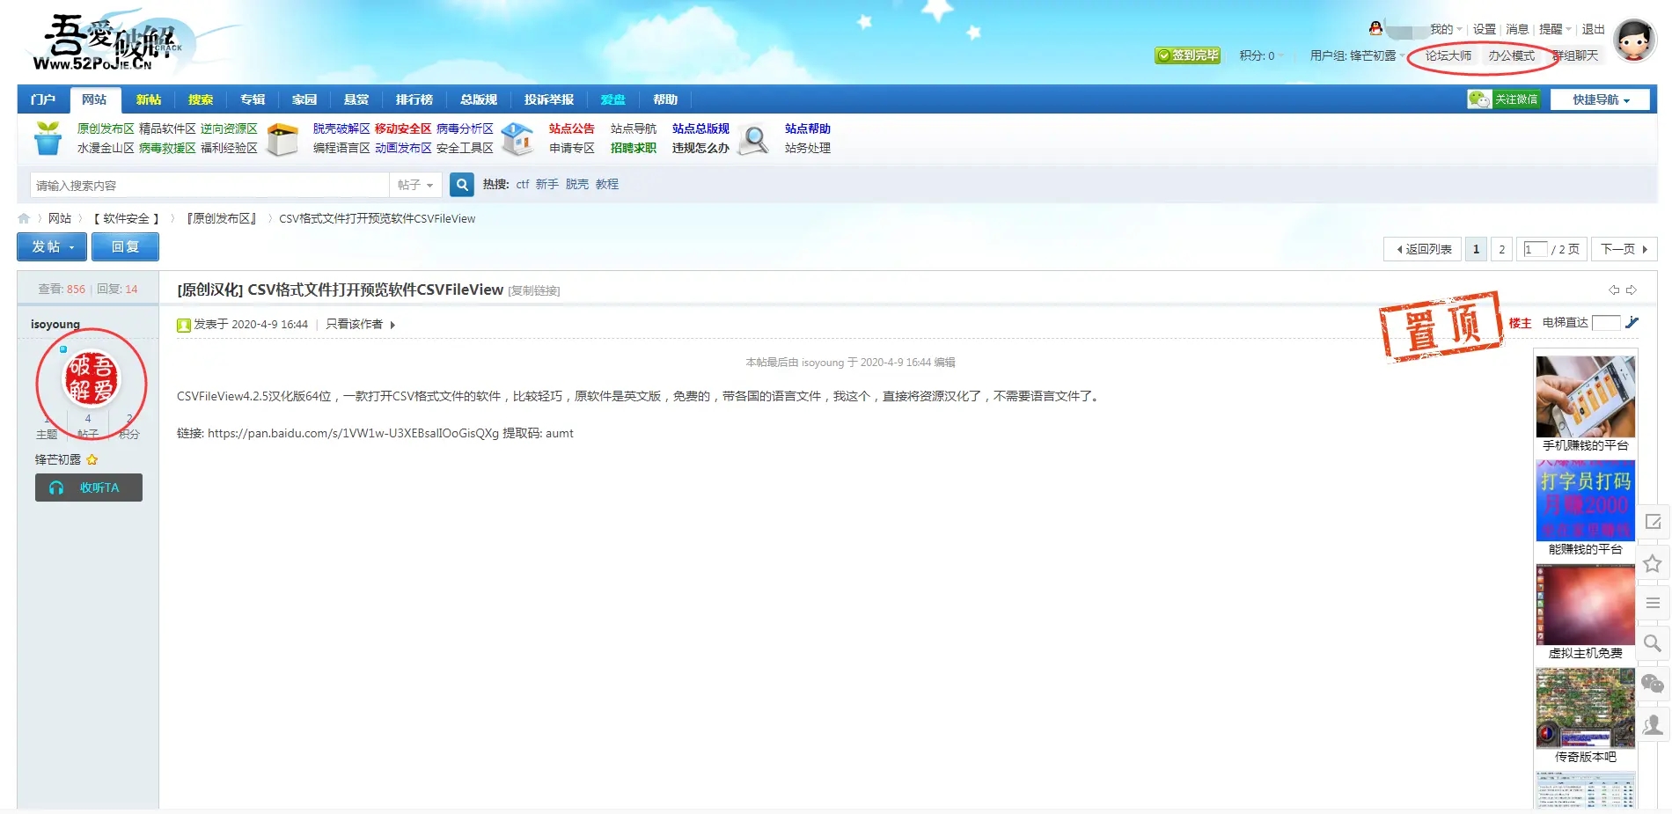
Task: Click the magnifier over document help icon
Action: pyautogui.click(x=753, y=139)
